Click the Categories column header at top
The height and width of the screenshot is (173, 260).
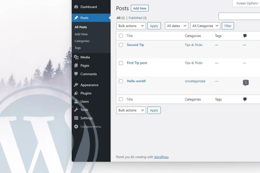coord(193,36)
